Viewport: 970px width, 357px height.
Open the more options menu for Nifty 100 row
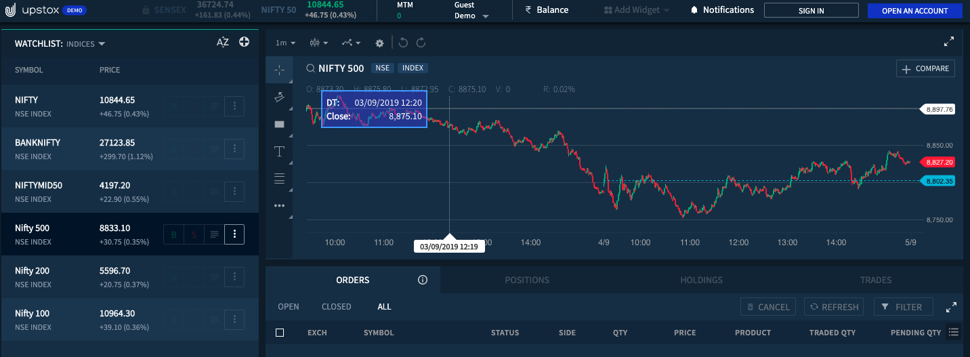[234, 320]
